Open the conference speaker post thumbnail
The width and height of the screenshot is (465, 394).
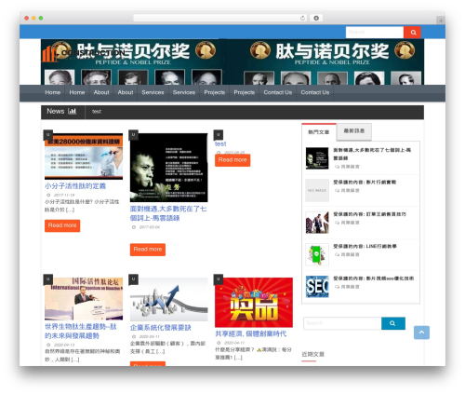(84, 299)
